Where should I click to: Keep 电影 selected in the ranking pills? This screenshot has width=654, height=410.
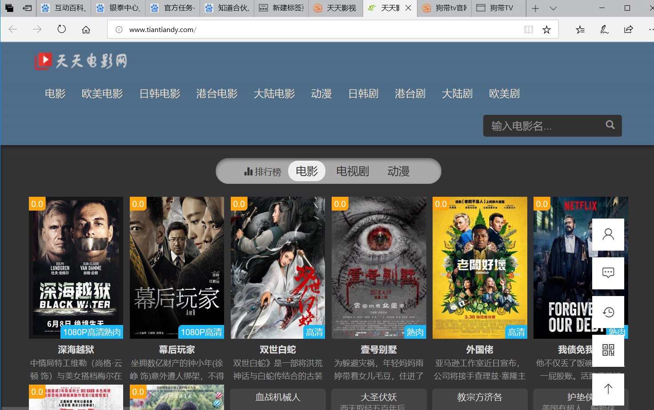coord(307,171)
